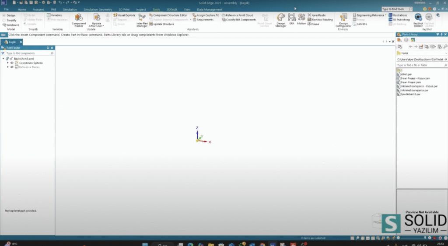Image resolution: width=448 pixels, height=246 pixels.
Task: Open the document tab list dropdown arrow
Action: [x=390, y=42]
